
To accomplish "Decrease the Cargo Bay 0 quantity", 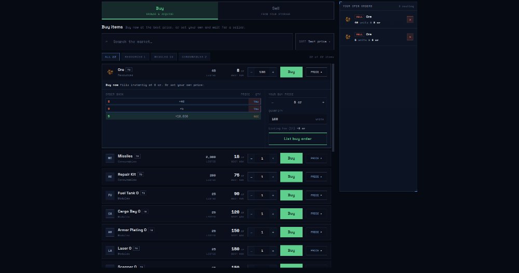I will tap(252, 214).
